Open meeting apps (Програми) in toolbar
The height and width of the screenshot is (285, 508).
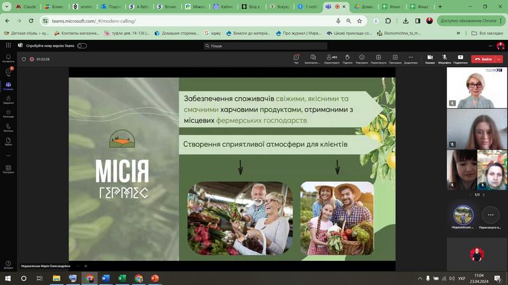[395, 59]
